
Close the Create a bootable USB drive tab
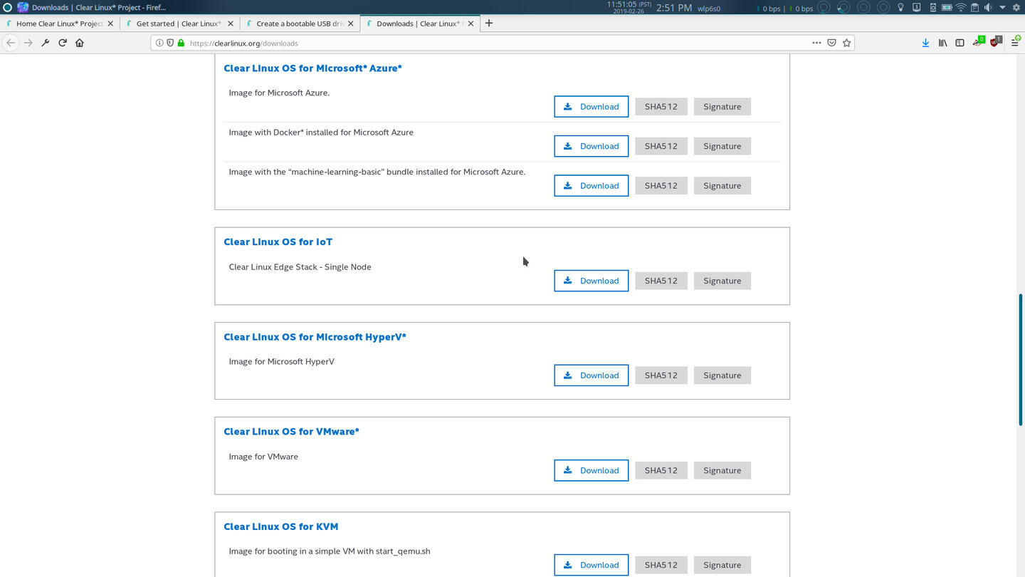pos(351,24)
